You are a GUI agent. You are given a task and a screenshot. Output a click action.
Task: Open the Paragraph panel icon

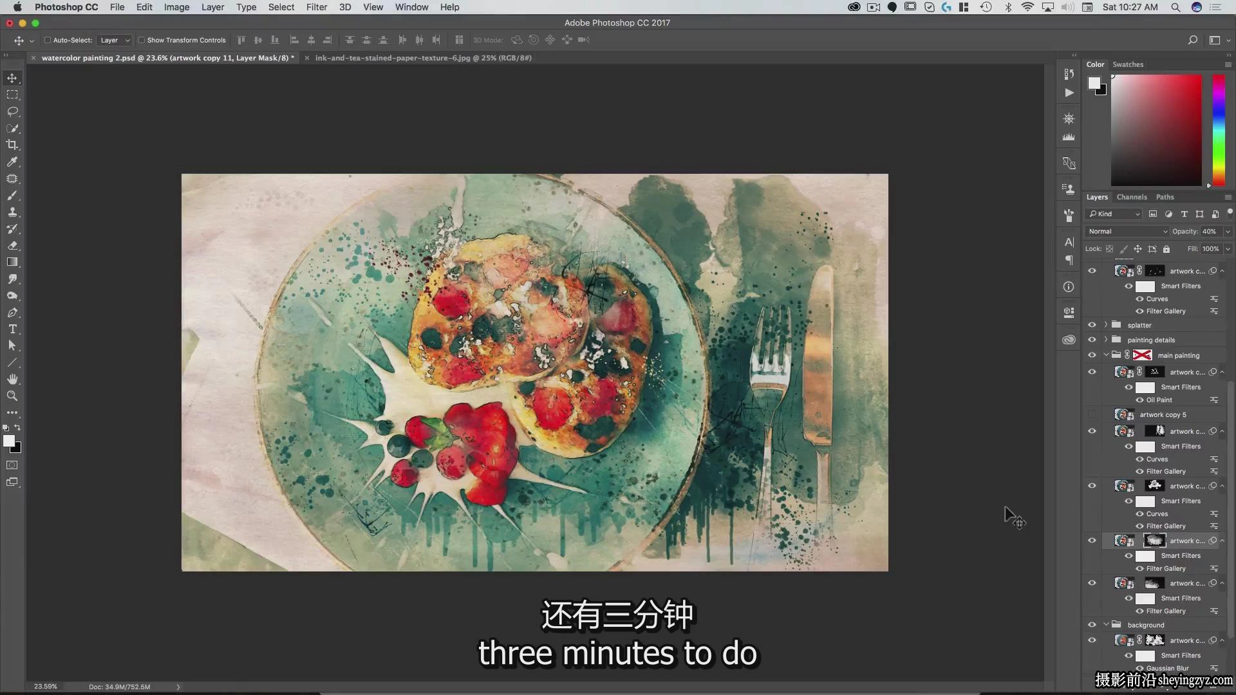click(1069, 260)
